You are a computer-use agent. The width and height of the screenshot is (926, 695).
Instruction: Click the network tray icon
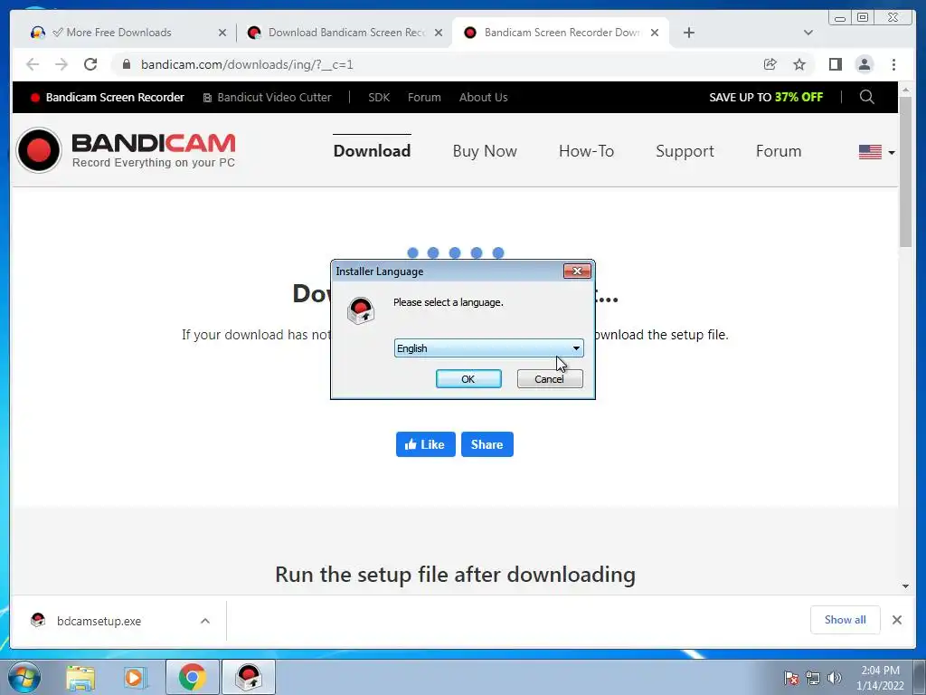[813, 678]
